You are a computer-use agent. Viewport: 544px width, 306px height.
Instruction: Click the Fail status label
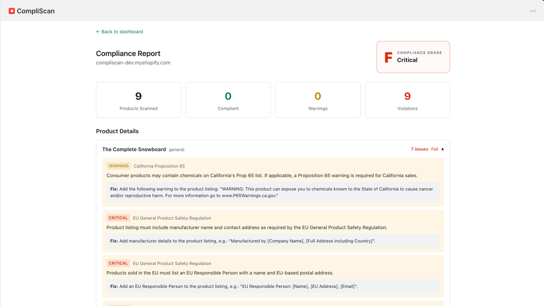point(435,149)
